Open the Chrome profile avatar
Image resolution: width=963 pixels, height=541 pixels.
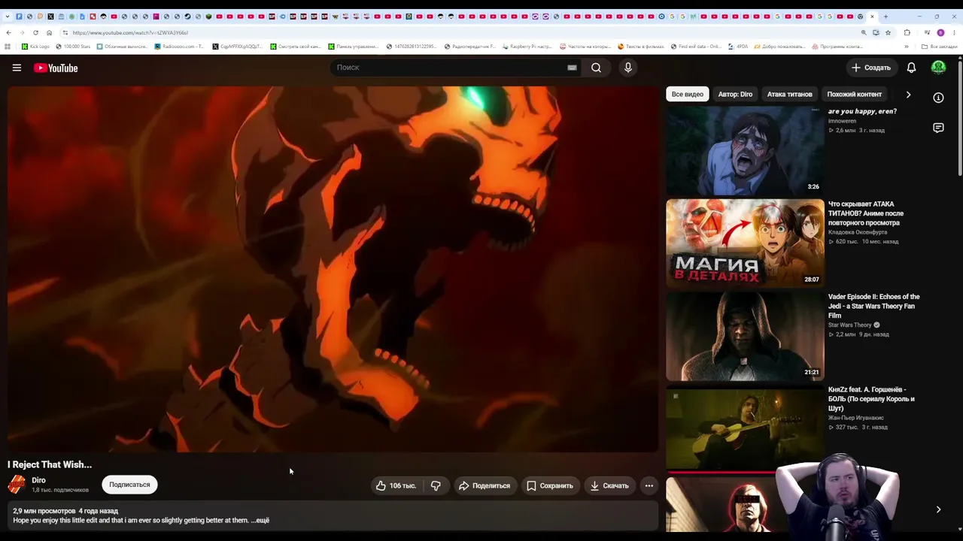(x=940, y=32)
